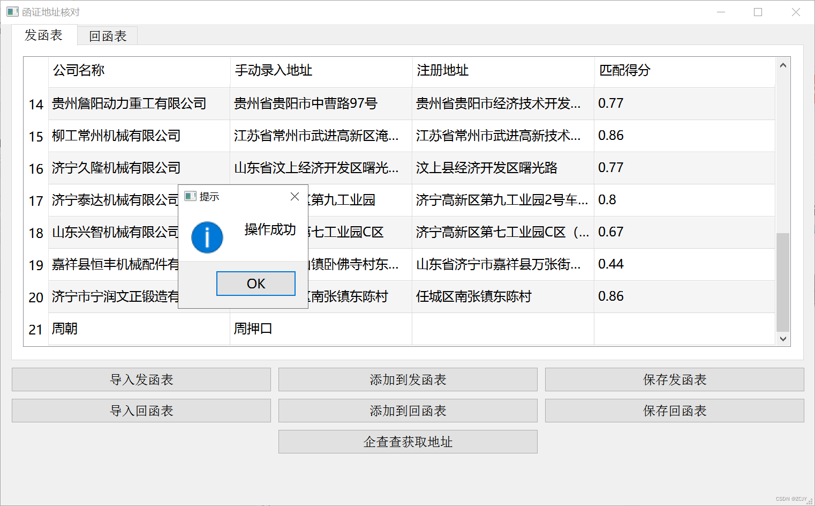Select registered address 汶上县经济开发区曙光路
815x506 pixels.
[x=503, y=168]
